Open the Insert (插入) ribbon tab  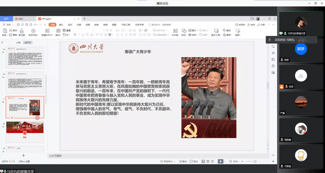(61, 24)
